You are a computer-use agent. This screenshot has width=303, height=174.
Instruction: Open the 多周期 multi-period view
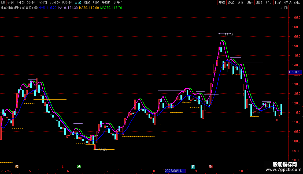coord(106,2)
